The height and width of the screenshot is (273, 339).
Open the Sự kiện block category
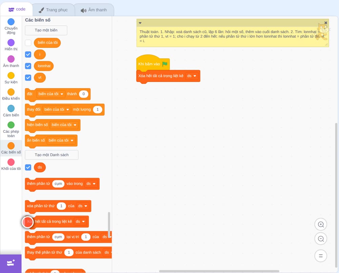click(x=11, y=78)
